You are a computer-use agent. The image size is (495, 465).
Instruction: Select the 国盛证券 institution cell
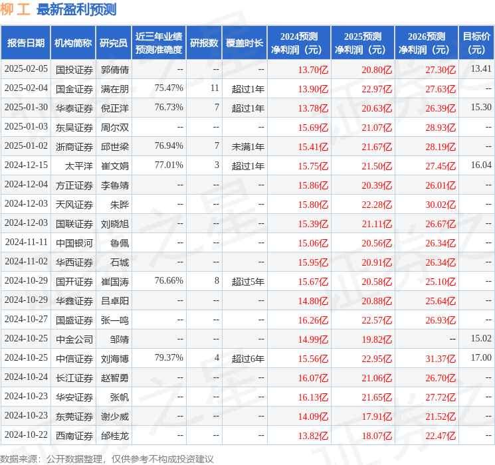coord(74,320)
